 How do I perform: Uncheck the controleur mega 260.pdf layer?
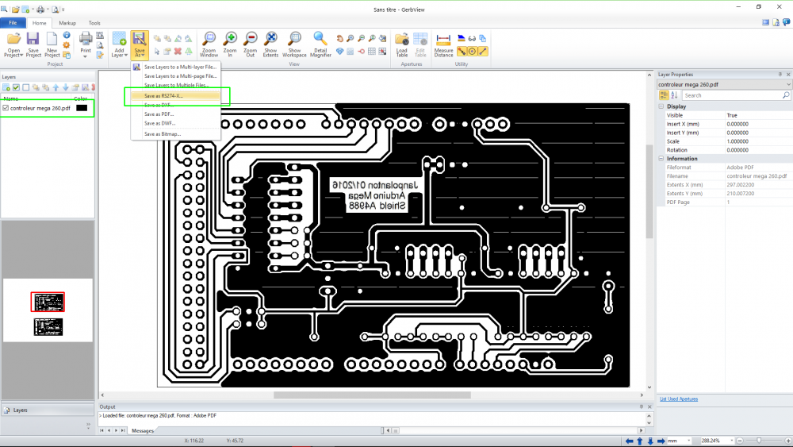6,108
